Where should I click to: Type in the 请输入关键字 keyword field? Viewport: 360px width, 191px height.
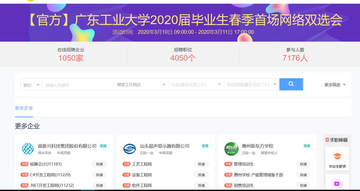point(78,85)
